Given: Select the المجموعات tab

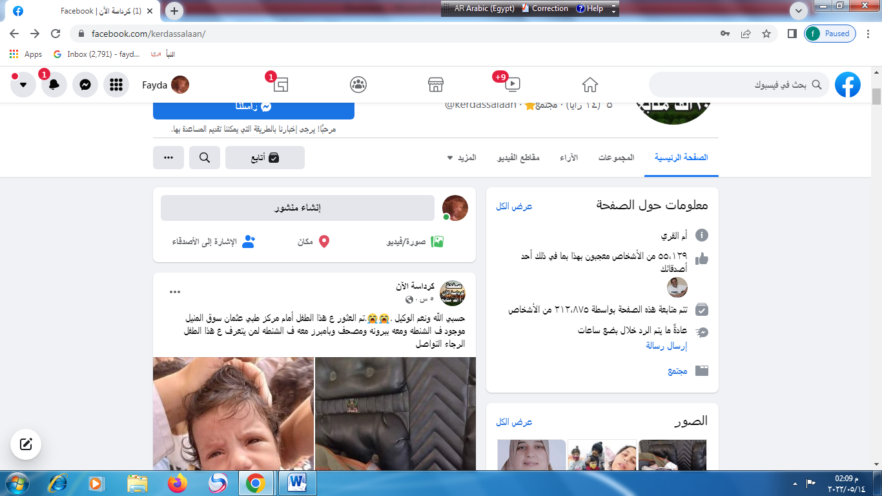Looking at the screenshot, I should [616, 158].
